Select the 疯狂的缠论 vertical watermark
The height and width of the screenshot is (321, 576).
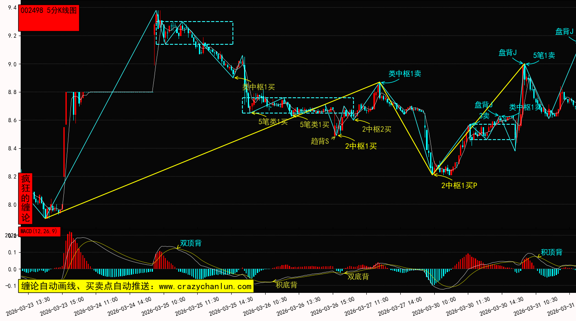25,198
